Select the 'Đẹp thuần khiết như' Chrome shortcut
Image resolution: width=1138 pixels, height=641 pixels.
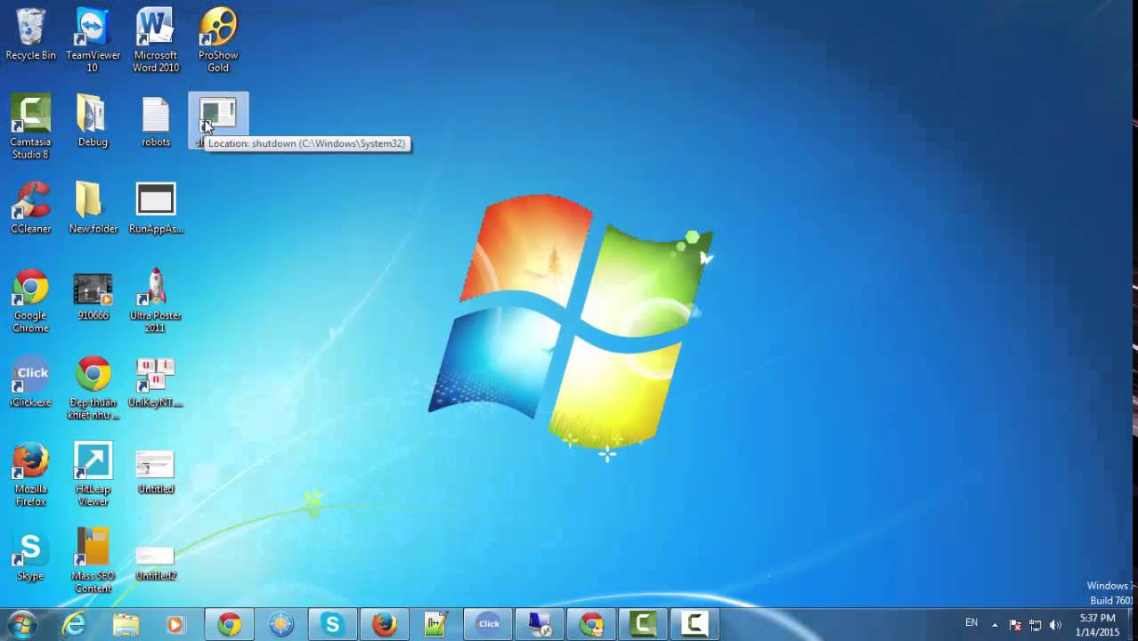coord(93,387)
